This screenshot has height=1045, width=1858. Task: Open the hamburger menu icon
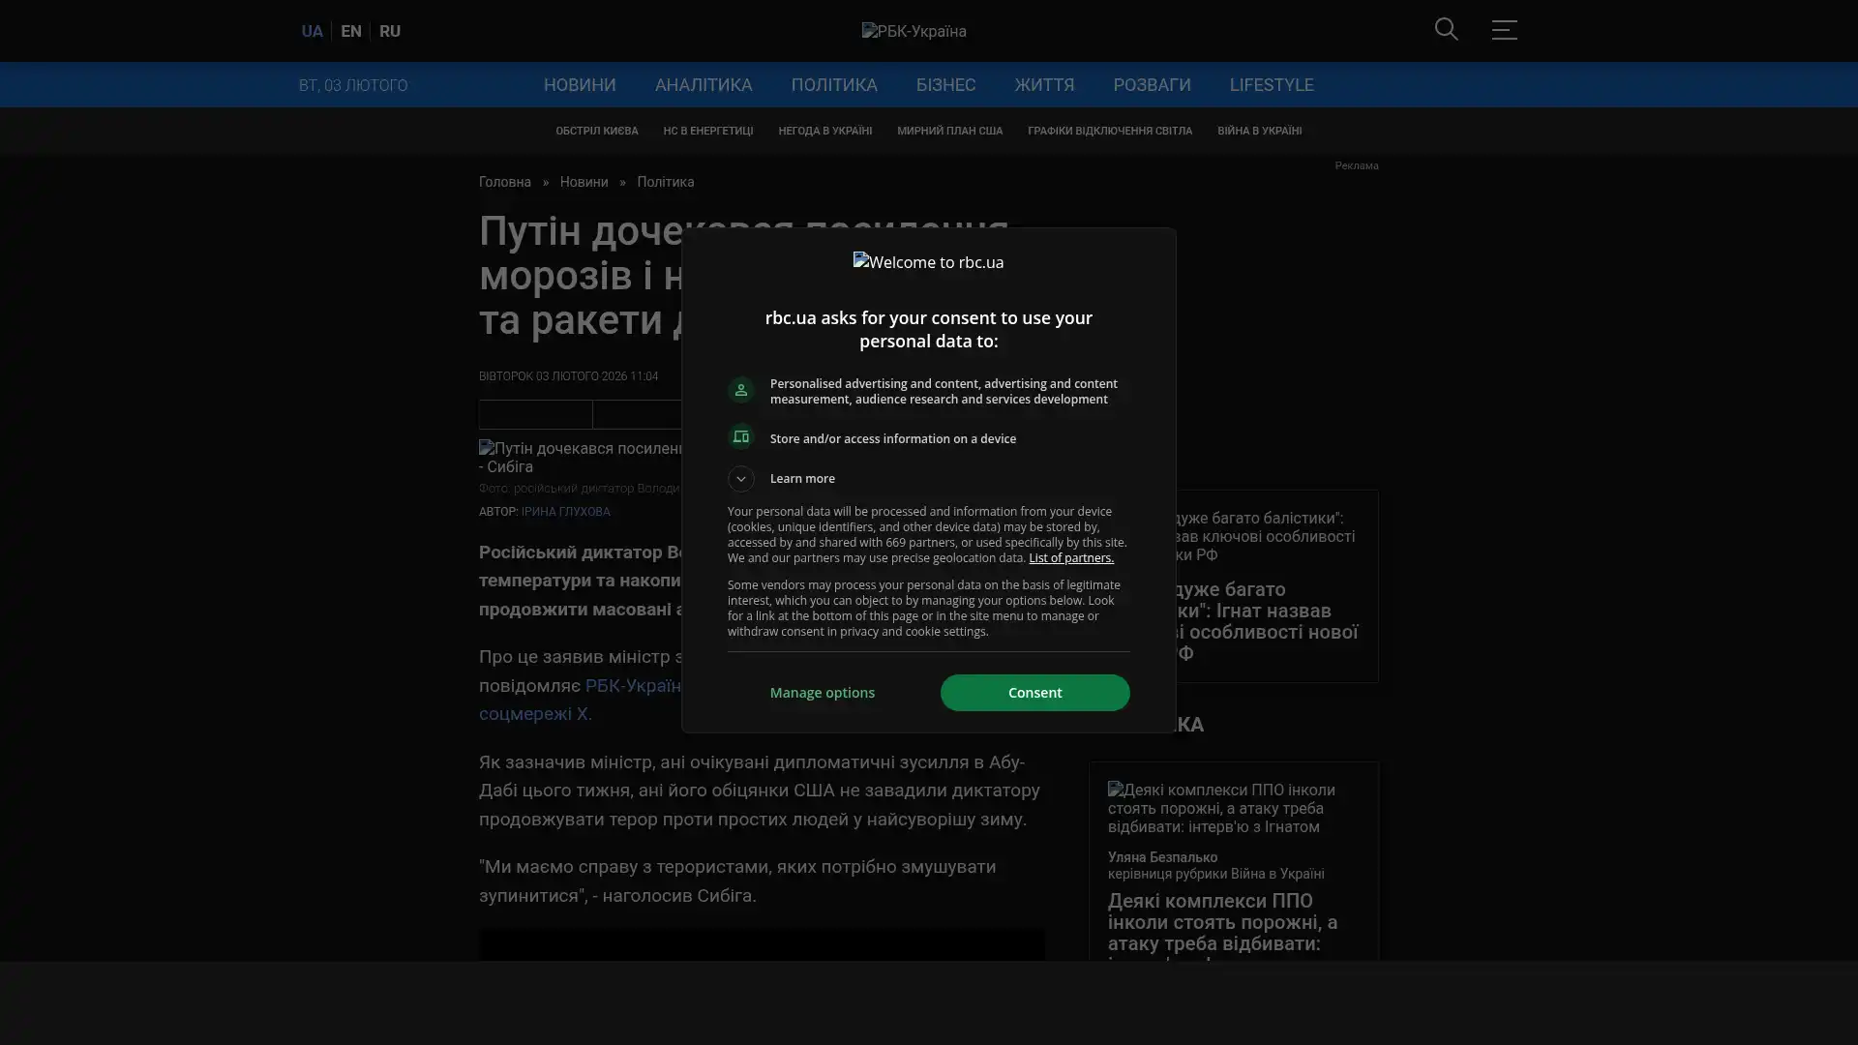coord(1504,30)
